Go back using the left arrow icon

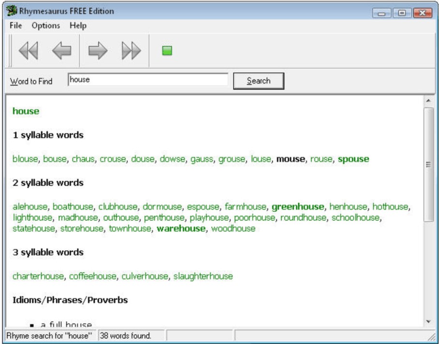(61, 51)
